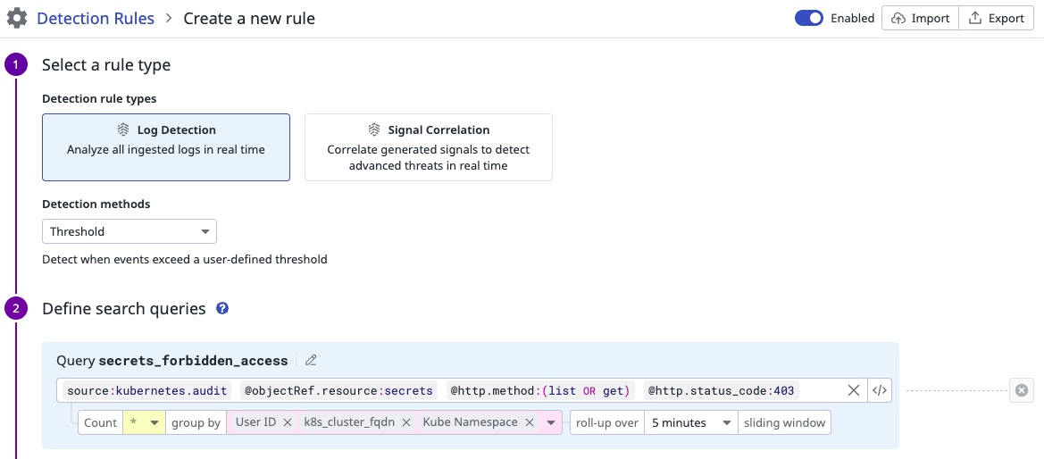
Task: Click the Export button
Action: 997,18
